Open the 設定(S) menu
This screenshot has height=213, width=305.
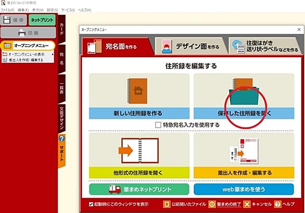[53, 10]
